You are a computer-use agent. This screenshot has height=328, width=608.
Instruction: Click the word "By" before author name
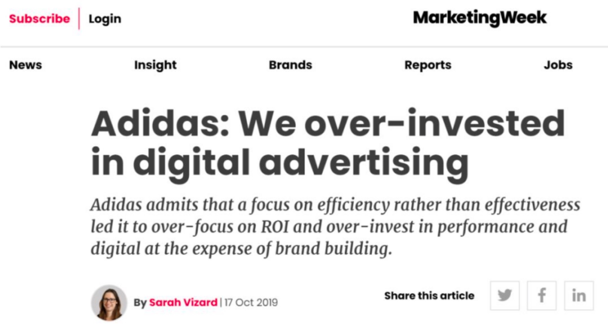coord(140,302)
